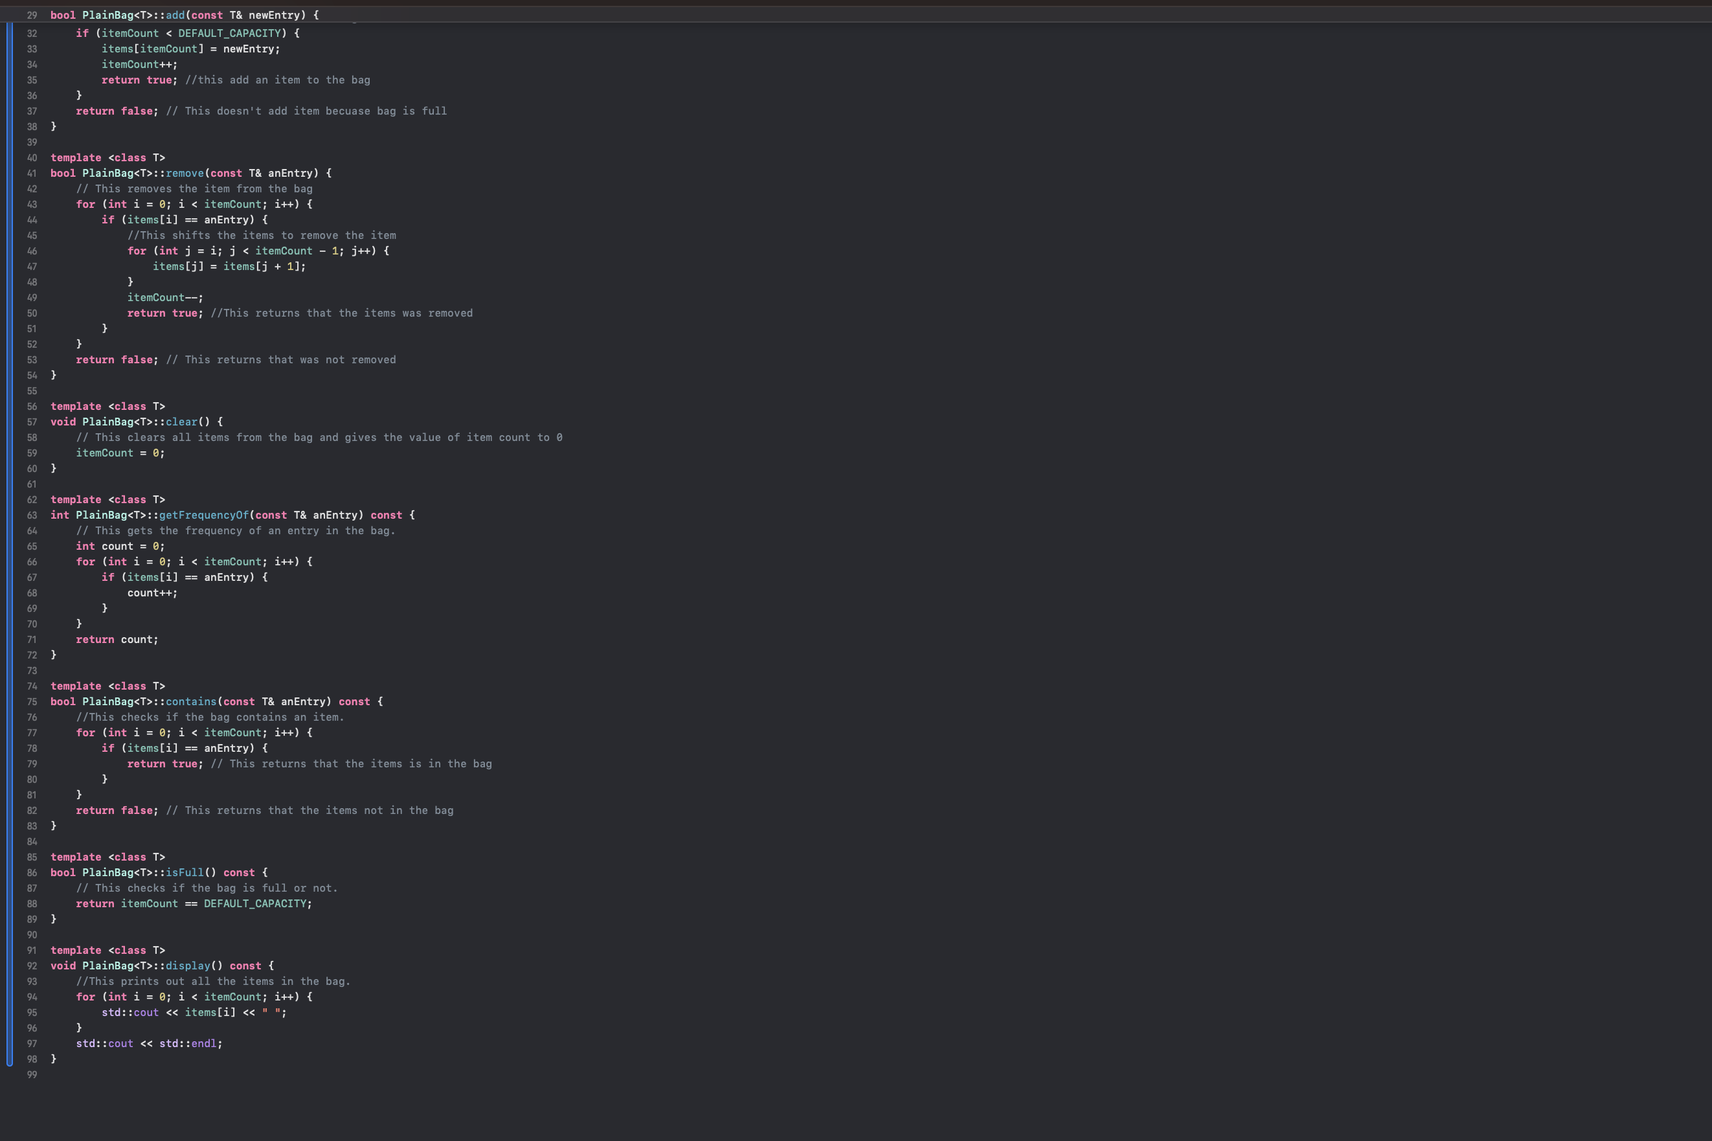Viewport: 1712px width, 1141px height.
Task: Click the sticky header showing PlainBag add function
Action: [x=855, y=14]
